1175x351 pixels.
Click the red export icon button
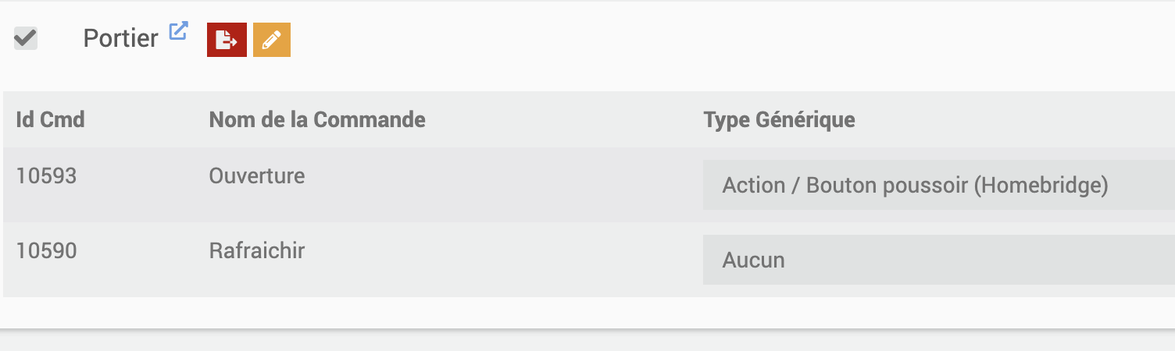[x=227, y=40]
